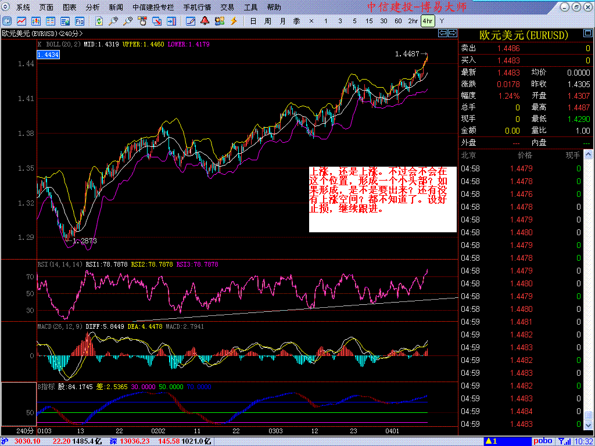Image resolution: width=595 pixels, height=446 pixels.
Task: Open the quote list table icon
Action: coord(51,21)
